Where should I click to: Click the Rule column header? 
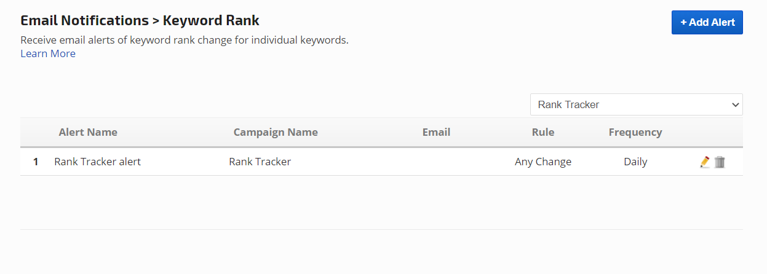coord(543,132)
